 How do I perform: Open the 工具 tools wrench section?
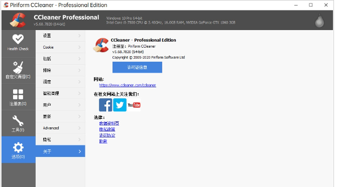(18, 123)
